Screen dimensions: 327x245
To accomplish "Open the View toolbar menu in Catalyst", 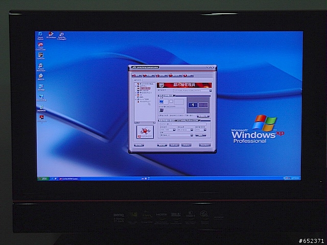I will click(137, 76).
